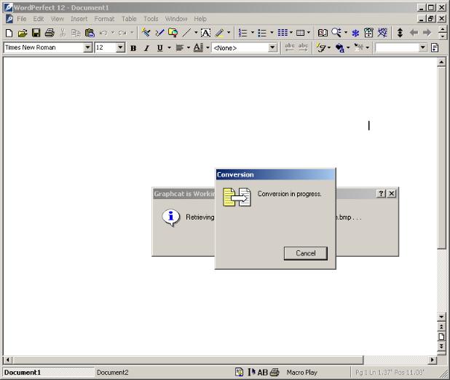Open a file with the folder icon

(x=23, y=33)
